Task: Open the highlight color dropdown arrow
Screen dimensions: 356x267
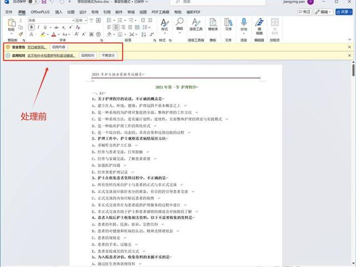Action: pyautogui.click(x=48, y=35)
